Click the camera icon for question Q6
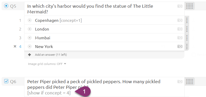 [180, 82]
